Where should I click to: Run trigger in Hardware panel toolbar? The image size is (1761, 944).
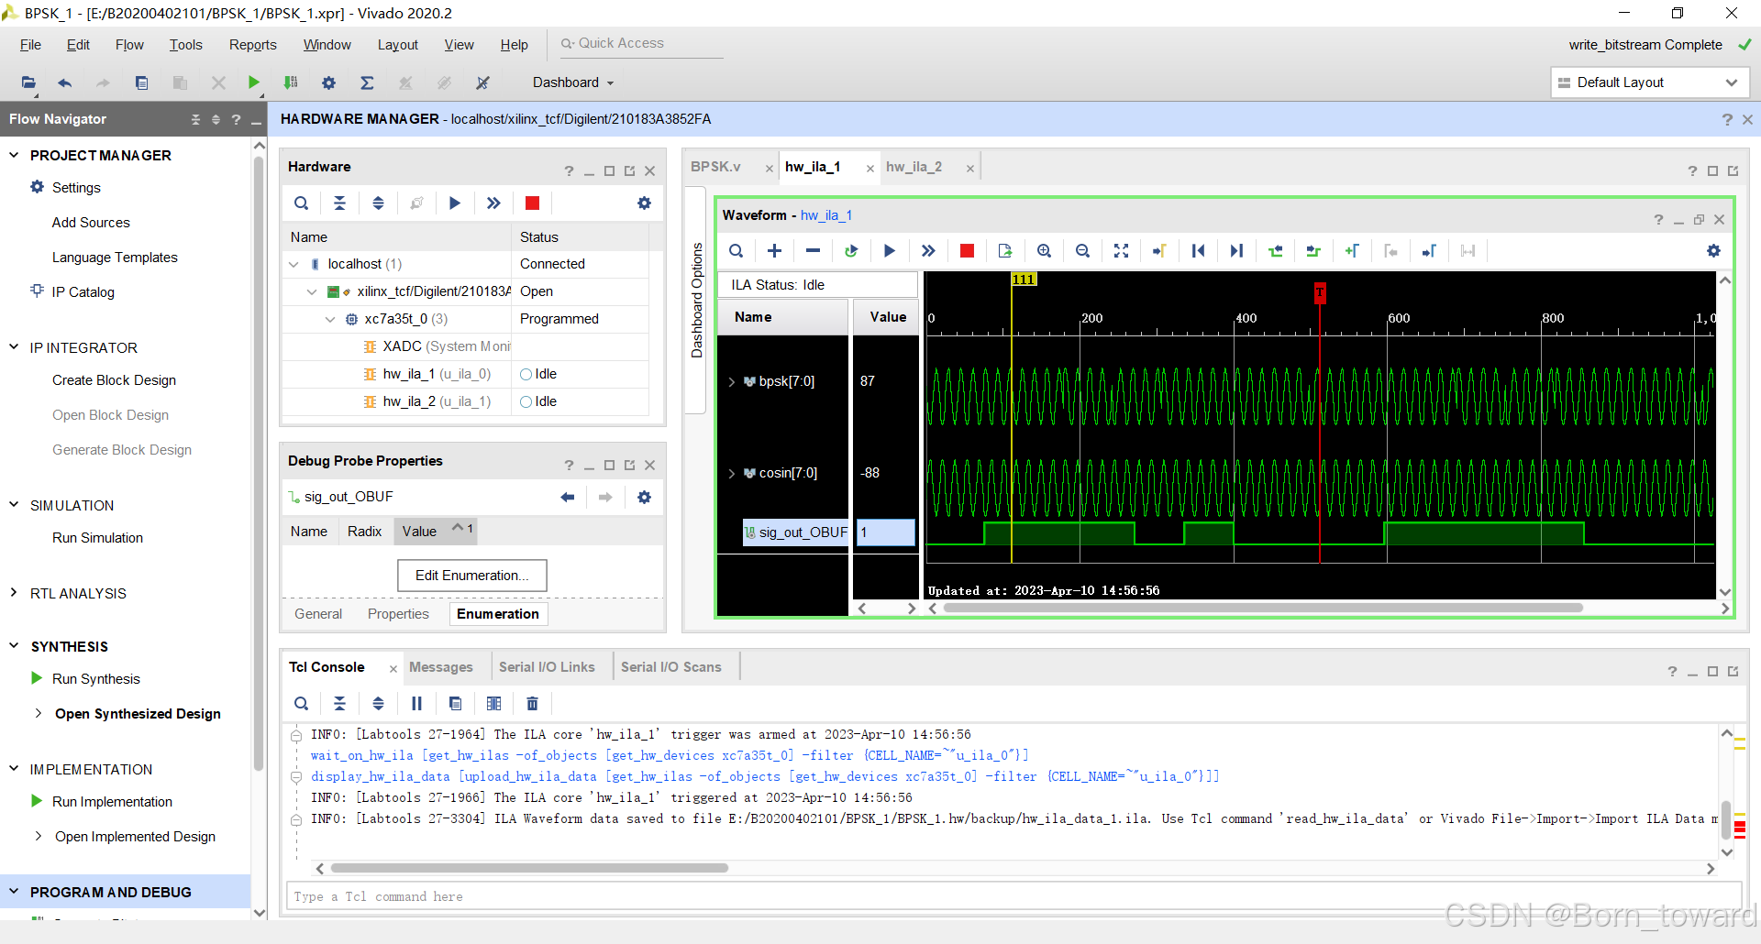pyautogui.click(x=455, y=203)
